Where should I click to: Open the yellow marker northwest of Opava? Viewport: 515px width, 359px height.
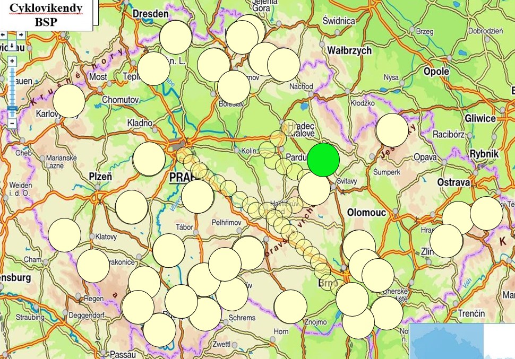pos(392,130)
